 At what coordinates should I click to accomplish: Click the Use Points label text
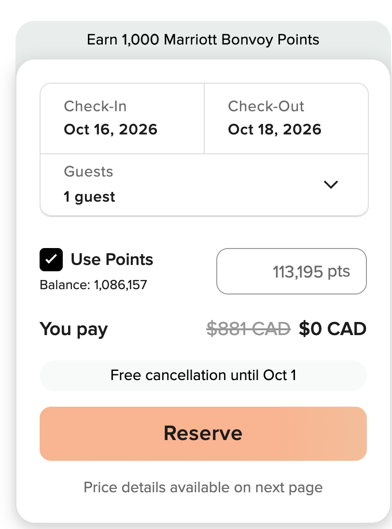click(112, 260)
